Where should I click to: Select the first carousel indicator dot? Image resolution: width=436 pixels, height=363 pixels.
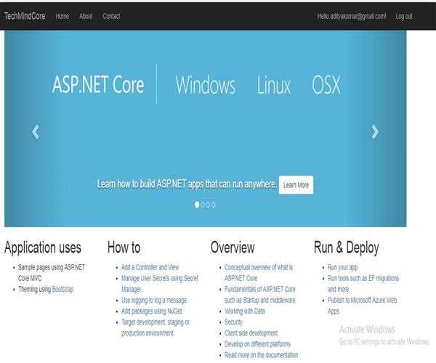click(x=197, y=205)
